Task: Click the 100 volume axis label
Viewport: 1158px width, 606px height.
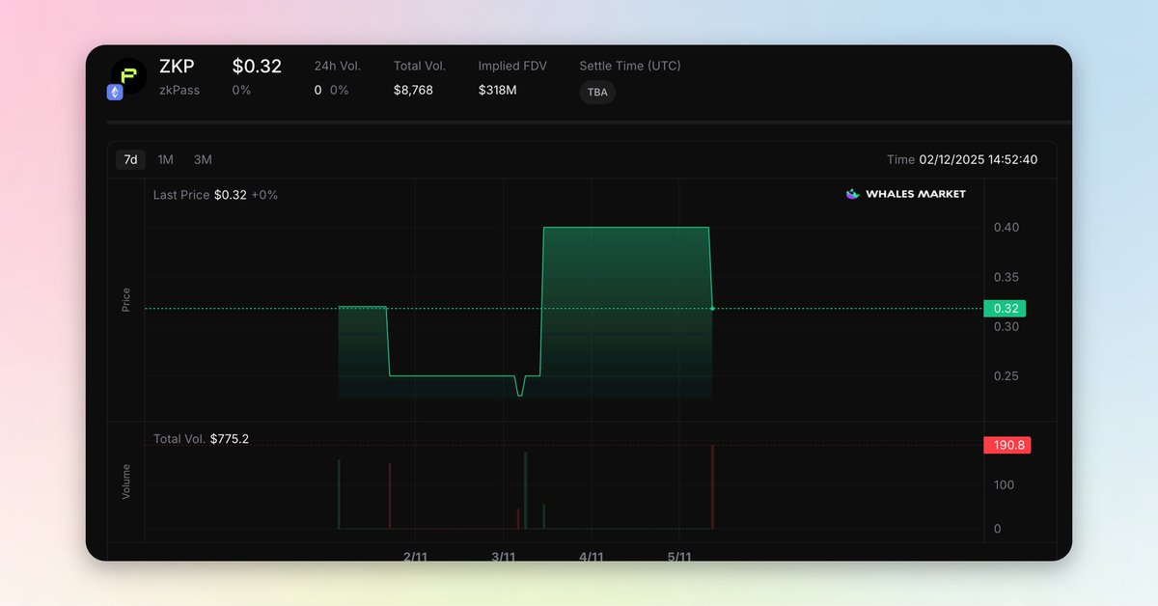Action: point(1004,484)
